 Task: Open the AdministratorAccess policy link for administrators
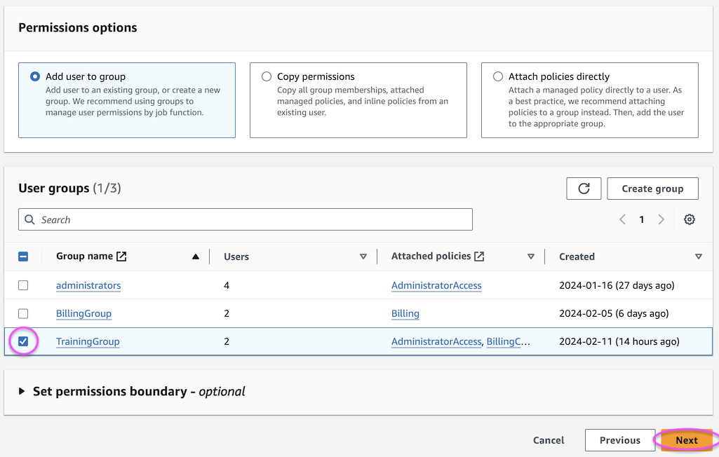coord(436,285)
